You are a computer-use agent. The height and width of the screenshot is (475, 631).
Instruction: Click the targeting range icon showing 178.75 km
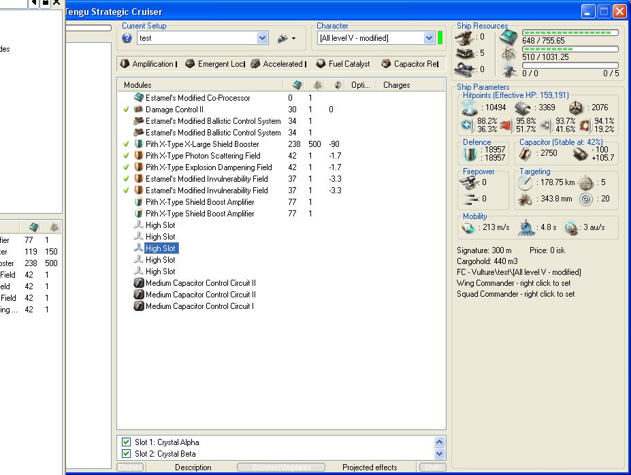(x=525, y=183)
